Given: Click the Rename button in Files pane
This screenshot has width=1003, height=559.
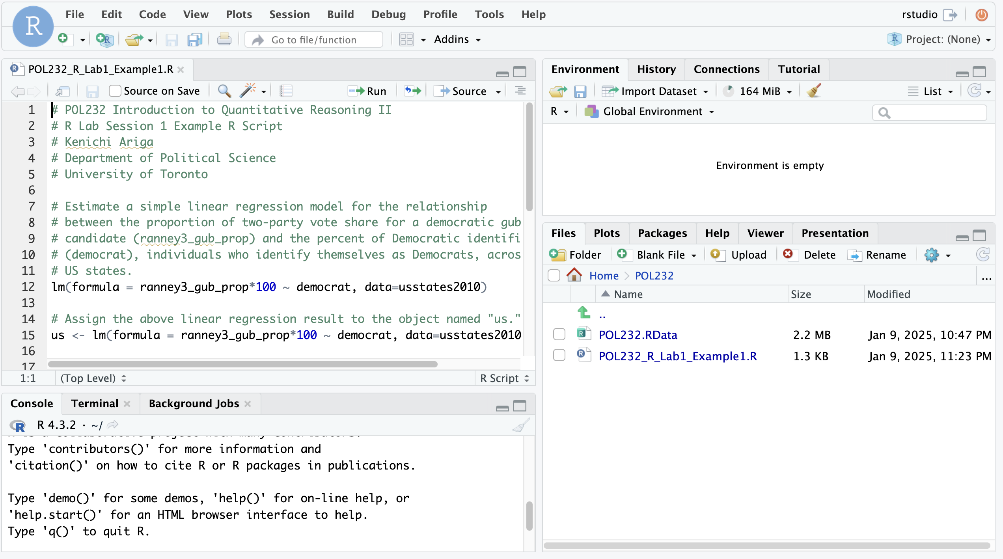Looking at the screenshot, I should pyautogui.click(x=876, y=255).
